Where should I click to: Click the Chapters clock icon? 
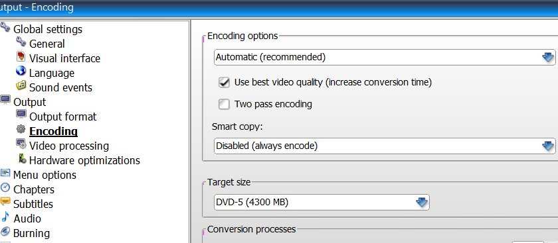pyautogui.click(x=5, y=187)
